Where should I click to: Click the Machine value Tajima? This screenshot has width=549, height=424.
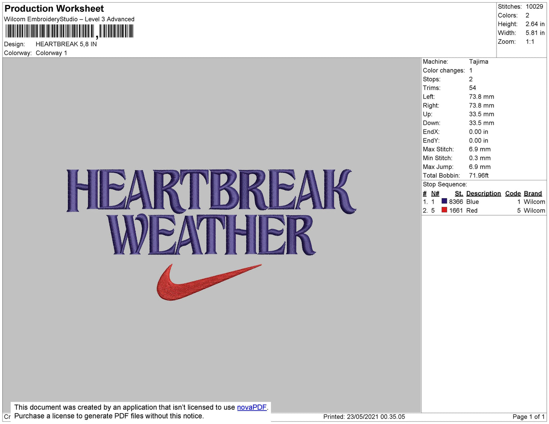click(x=479, y=61)
